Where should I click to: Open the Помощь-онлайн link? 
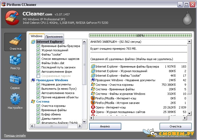click(x=15, y=135)
